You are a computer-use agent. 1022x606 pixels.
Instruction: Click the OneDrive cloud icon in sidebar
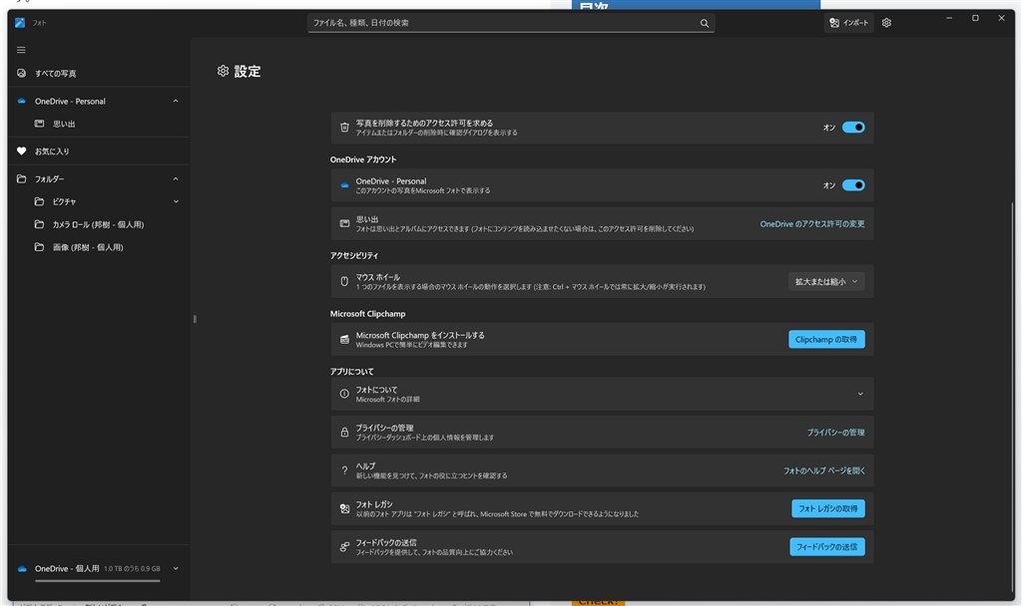[x=22, y=101]
